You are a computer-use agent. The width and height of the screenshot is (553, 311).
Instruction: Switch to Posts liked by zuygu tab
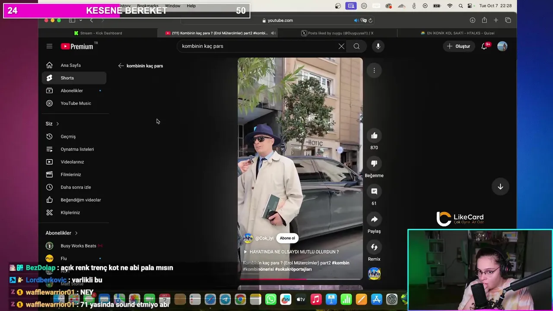point(337,33)
